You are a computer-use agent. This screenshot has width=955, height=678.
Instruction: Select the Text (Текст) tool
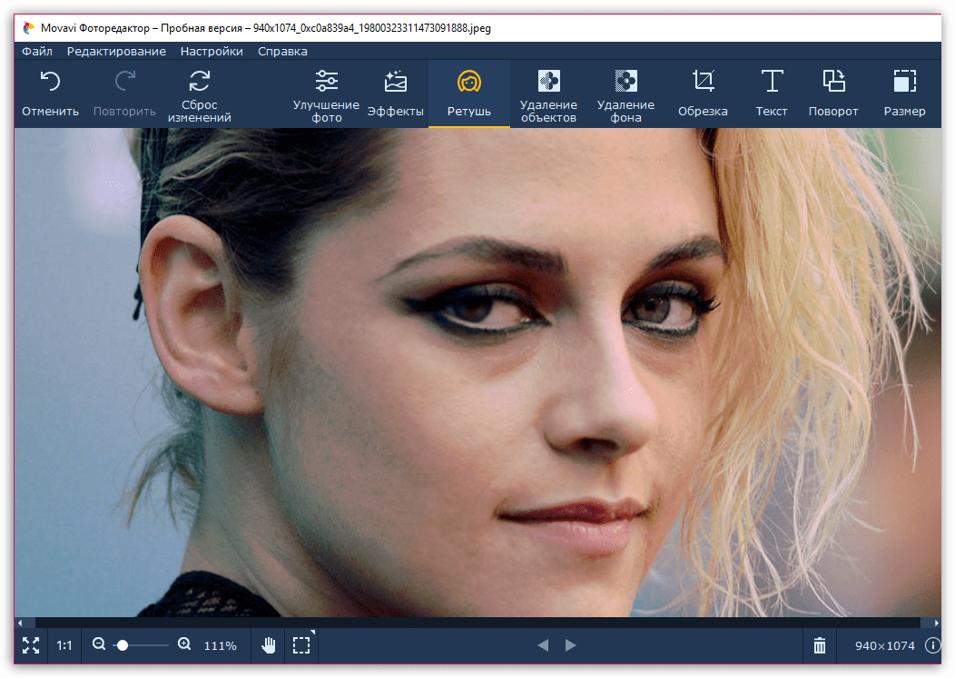click(772, 94)
